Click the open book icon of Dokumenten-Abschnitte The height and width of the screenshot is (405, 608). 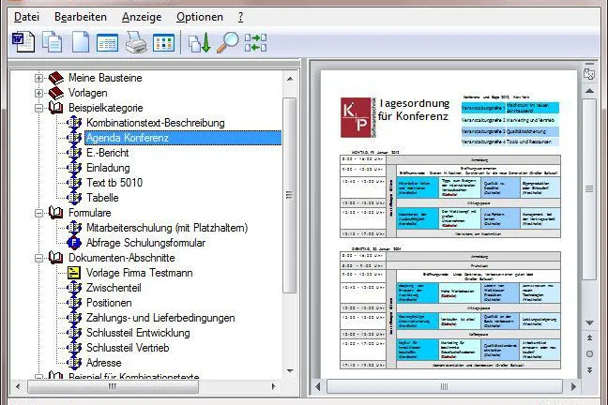(x=56, y=258)
